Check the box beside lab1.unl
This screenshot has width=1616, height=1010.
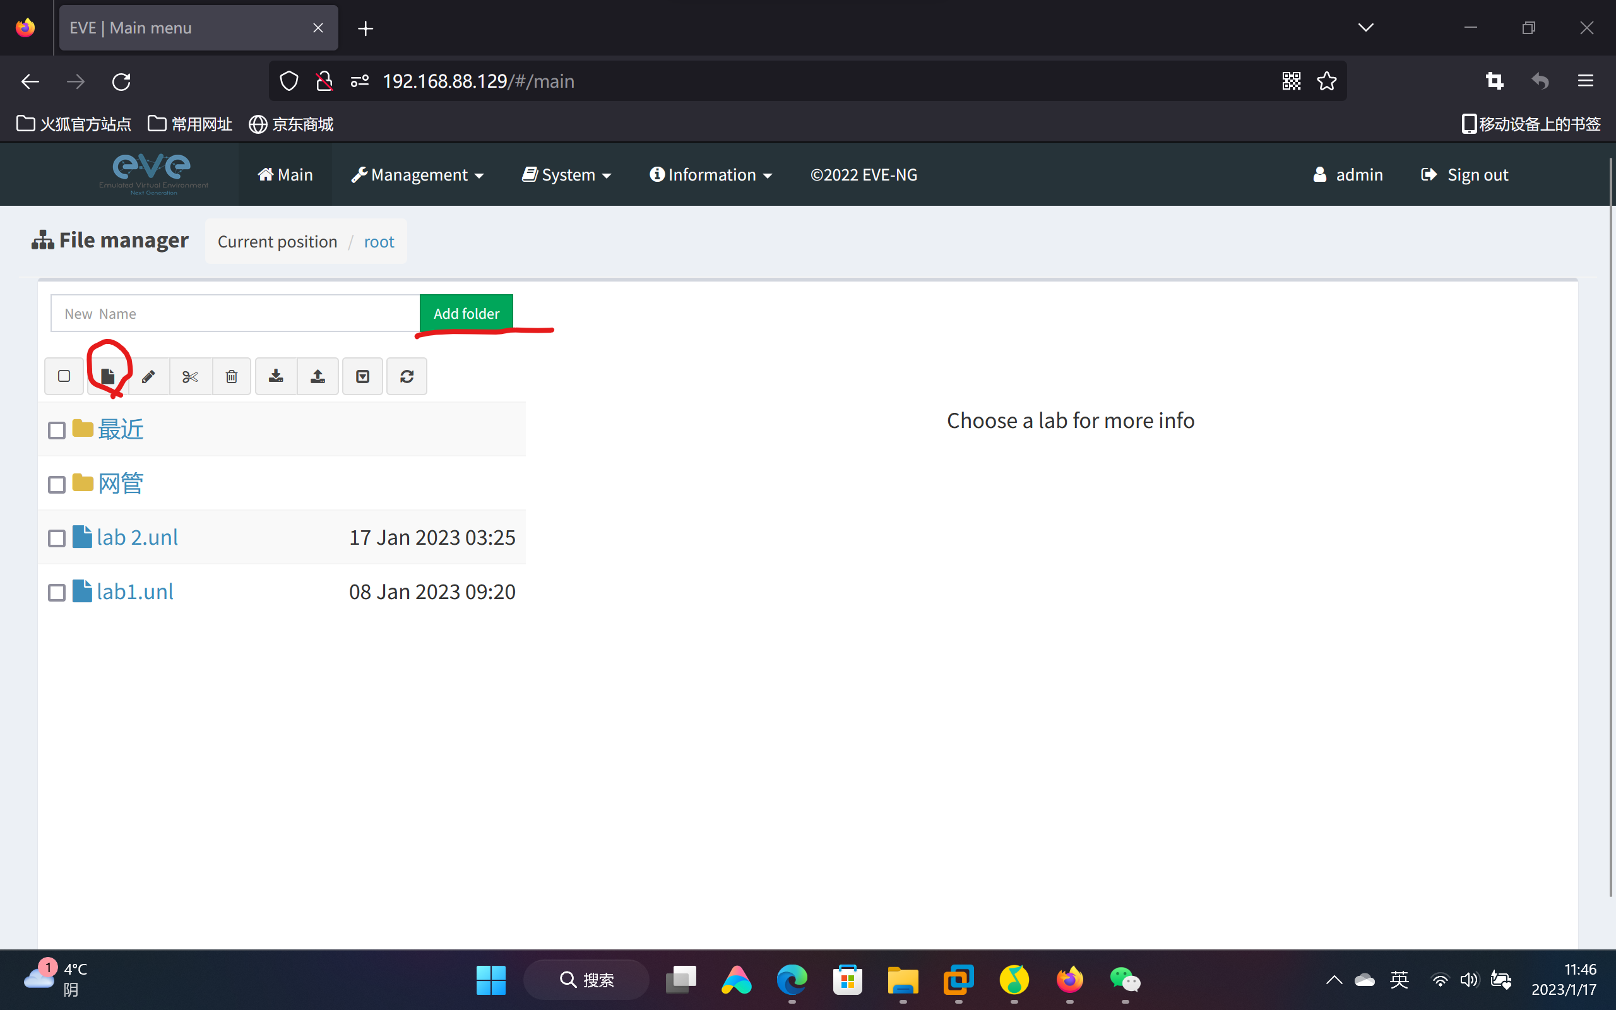(x=57, y=593)
